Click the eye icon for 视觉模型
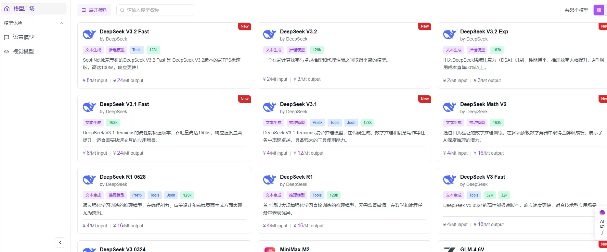The image size is (607, 252). (6, 52)
